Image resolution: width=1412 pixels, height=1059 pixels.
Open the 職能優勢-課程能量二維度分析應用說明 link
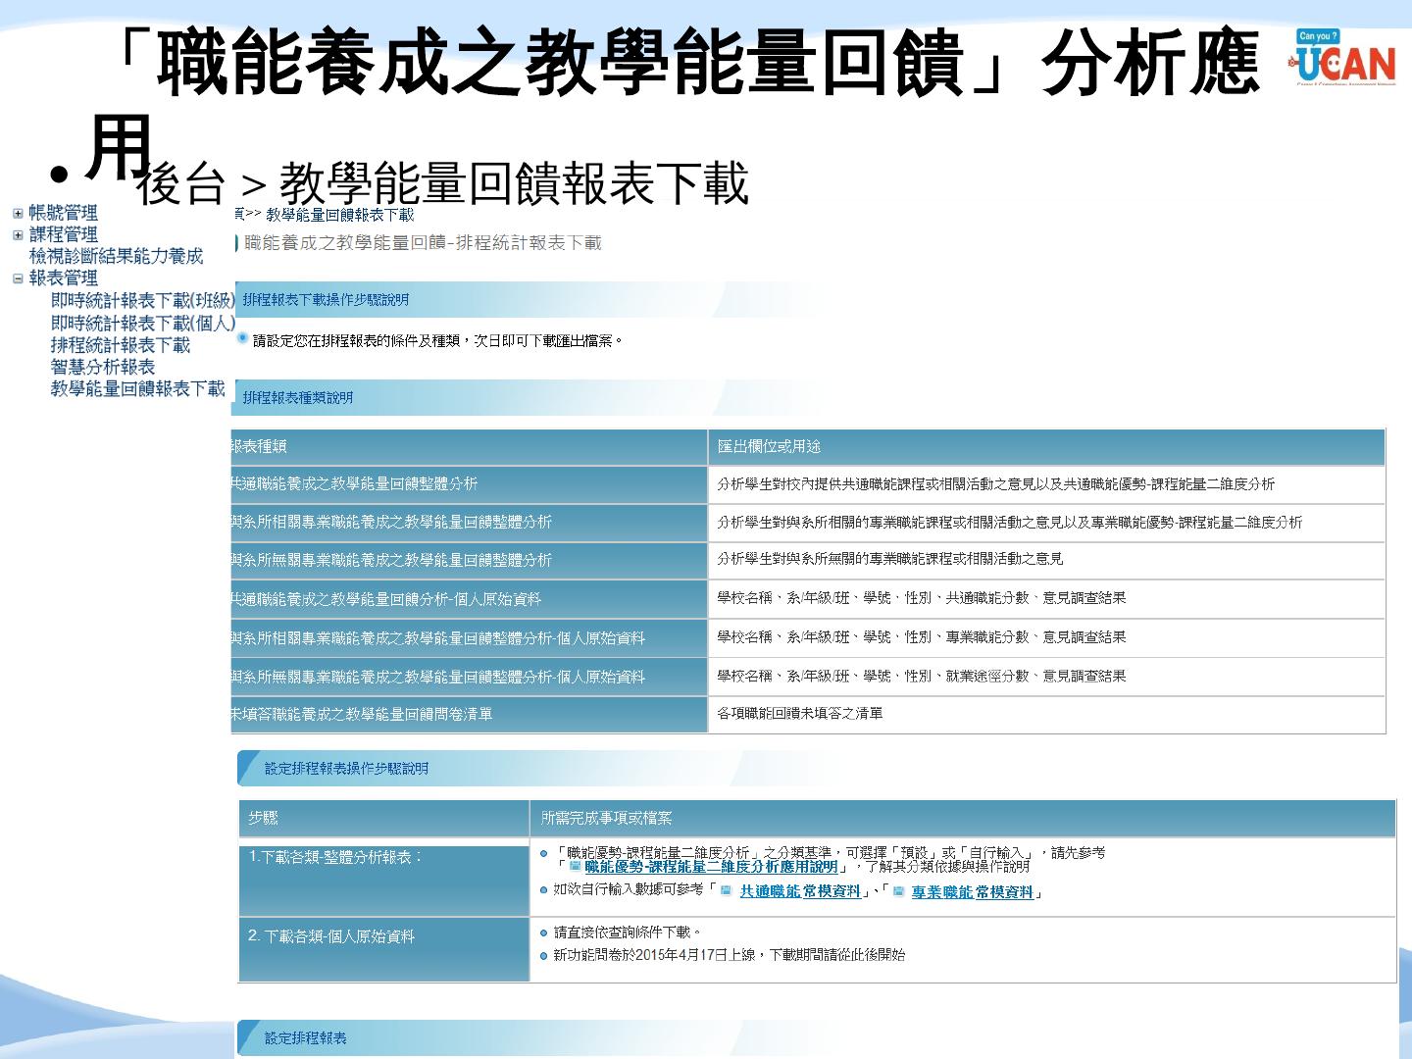coord(711,867)
